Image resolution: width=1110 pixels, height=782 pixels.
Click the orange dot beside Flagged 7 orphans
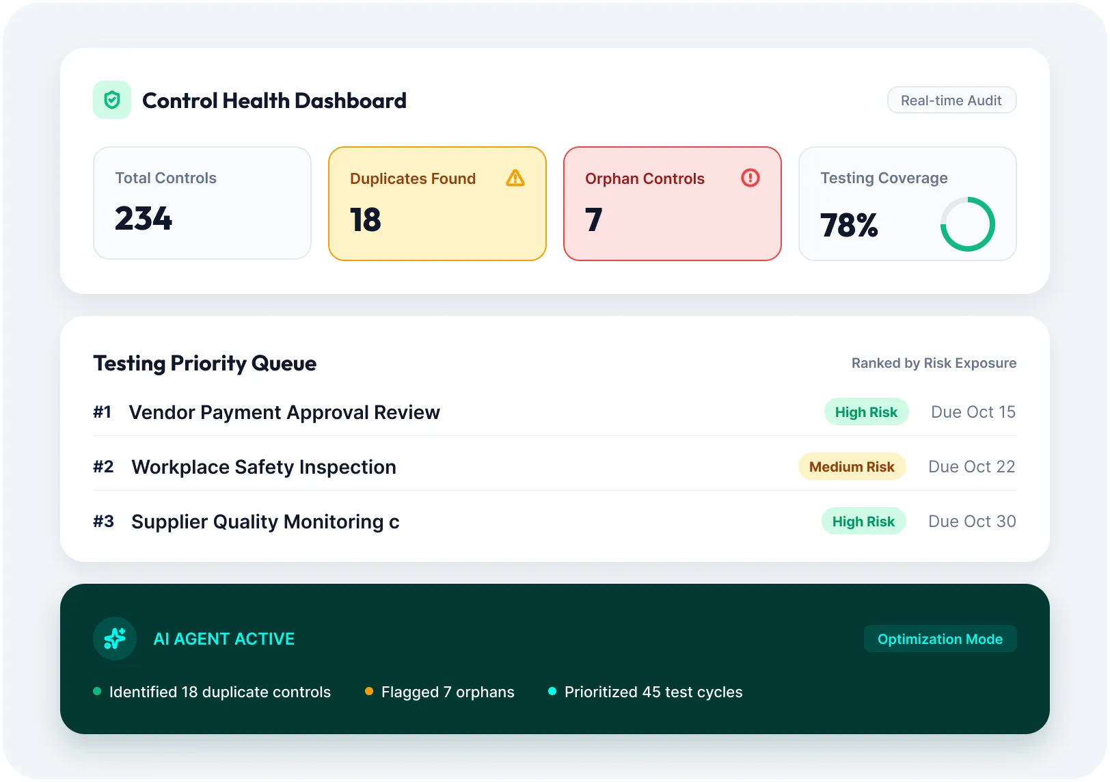[369, 691]
